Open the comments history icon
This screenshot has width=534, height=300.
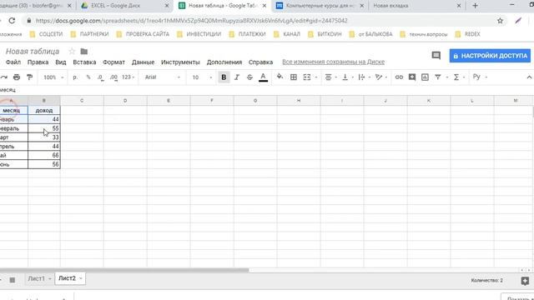[436, 56]
